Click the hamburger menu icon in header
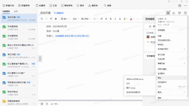Screen dimensions: 189x106 (x=185, y=13)
